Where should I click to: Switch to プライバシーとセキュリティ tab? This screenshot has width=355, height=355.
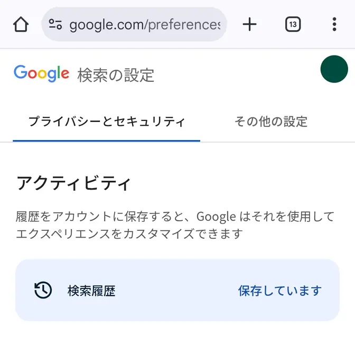(106, 122)
